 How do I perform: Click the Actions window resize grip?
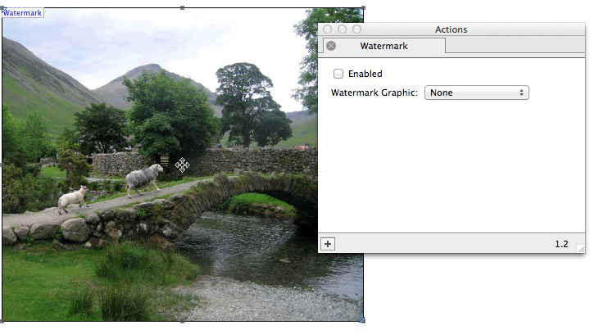tap(581, 249)
